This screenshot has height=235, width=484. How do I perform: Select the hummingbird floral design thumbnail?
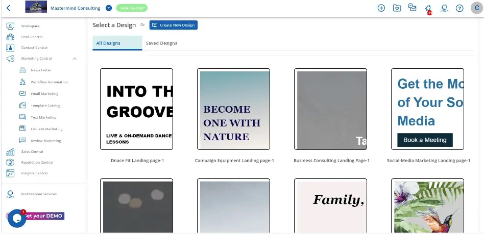[x=427, y=206]
